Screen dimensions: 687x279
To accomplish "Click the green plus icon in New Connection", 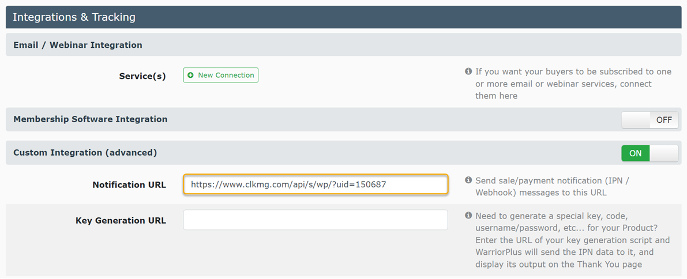I will (190, 76).
